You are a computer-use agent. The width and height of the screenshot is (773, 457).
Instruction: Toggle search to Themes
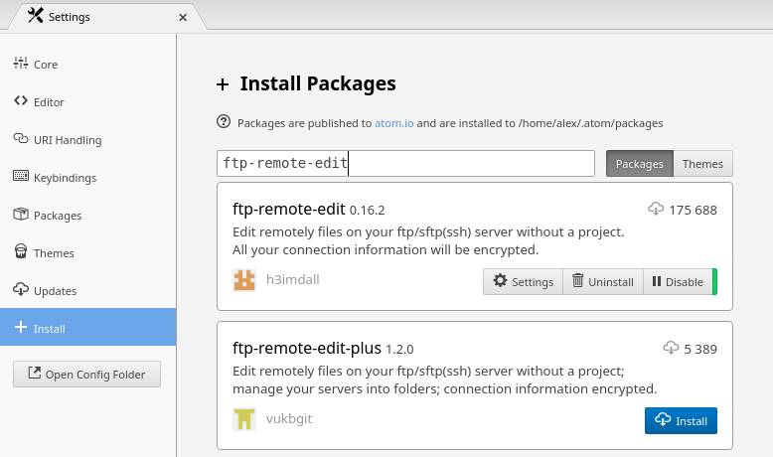click(x=703, y=164)
